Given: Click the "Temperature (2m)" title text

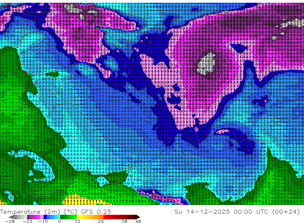Looking at the screenshot, I should [30, 211].
